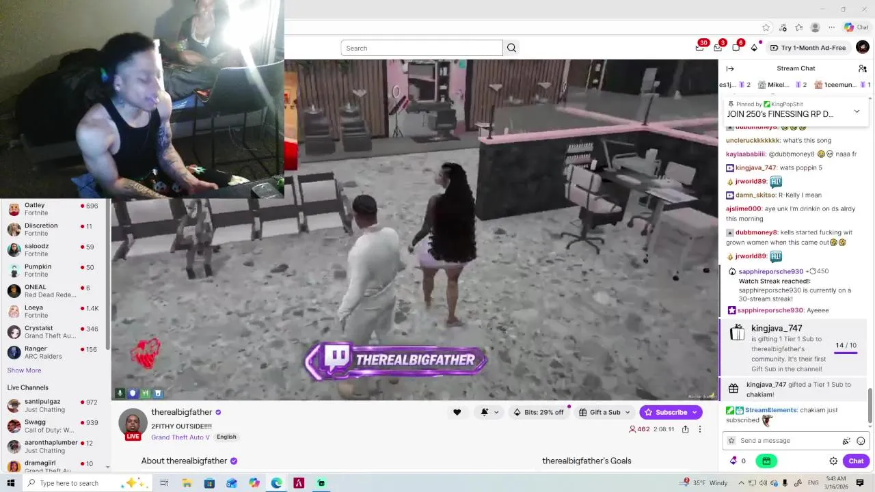Open whispers icon with 6 badge
The width and height of the screenshot is (875, 492).
click(x=736, y=47)
